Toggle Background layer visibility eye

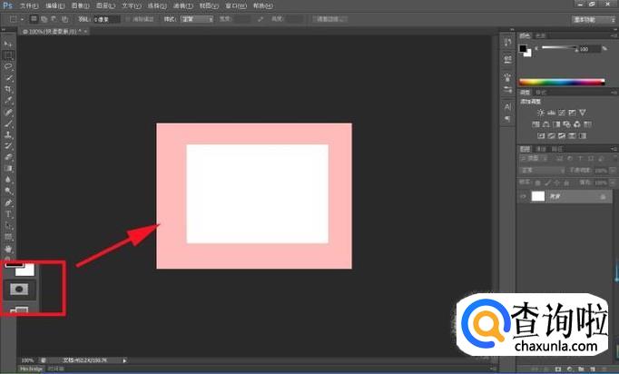click(x=524, y=196)
